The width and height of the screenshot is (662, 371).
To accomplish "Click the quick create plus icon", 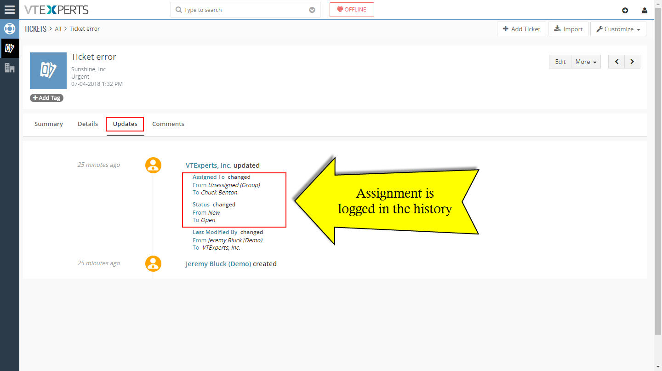I will point(625,11).
